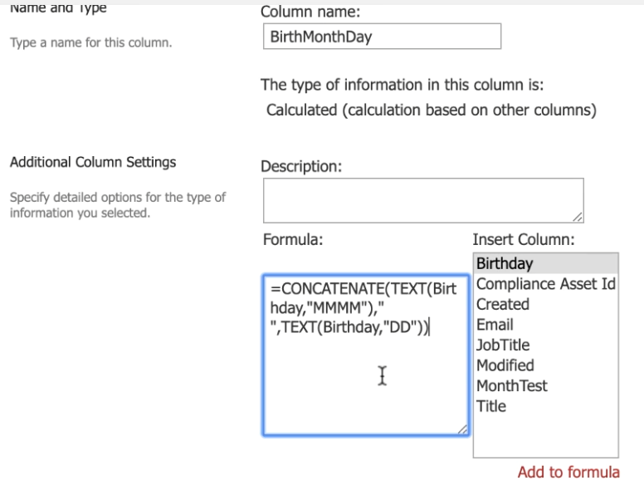Click the Formula label
Viewport: 644px width, 485px height.
tap(293, 240)
